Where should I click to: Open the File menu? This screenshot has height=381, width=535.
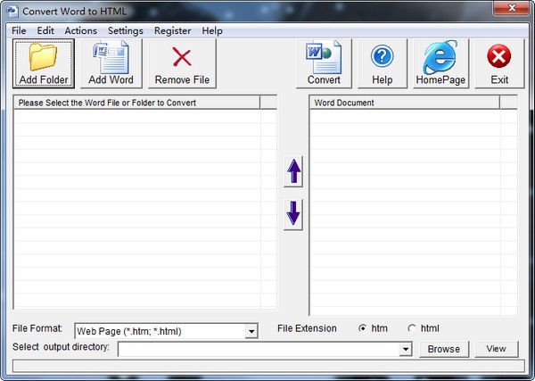[x=19, y=30]
